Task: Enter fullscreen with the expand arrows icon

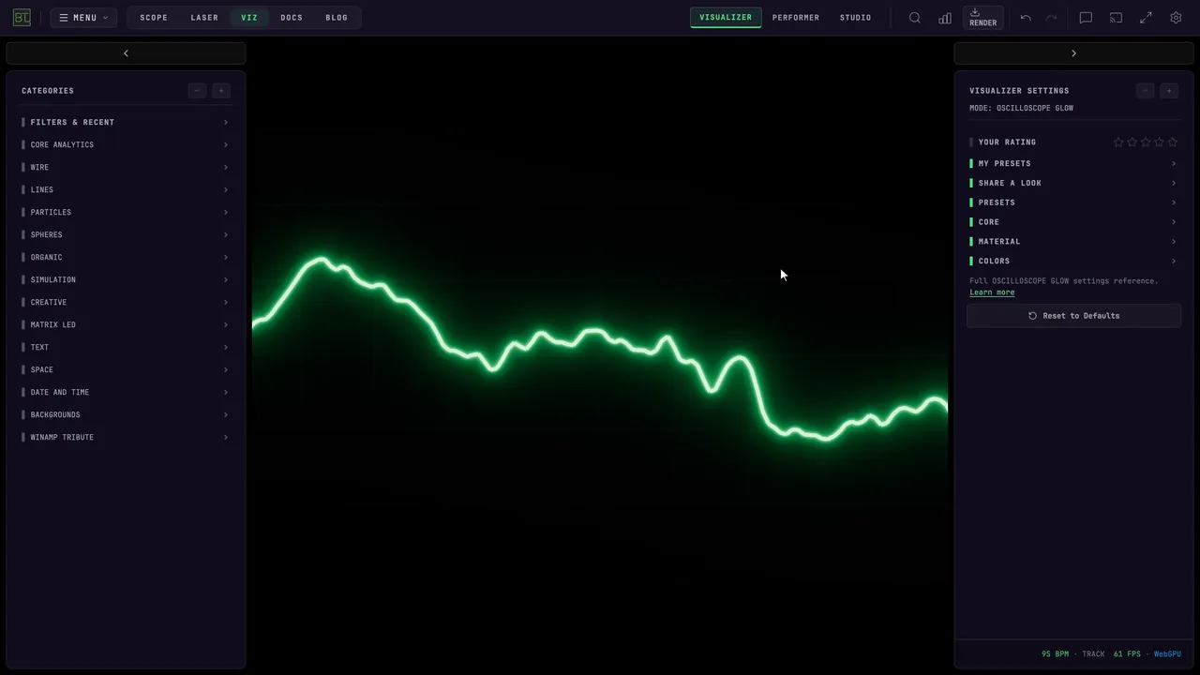Action: click(1146, 18)
